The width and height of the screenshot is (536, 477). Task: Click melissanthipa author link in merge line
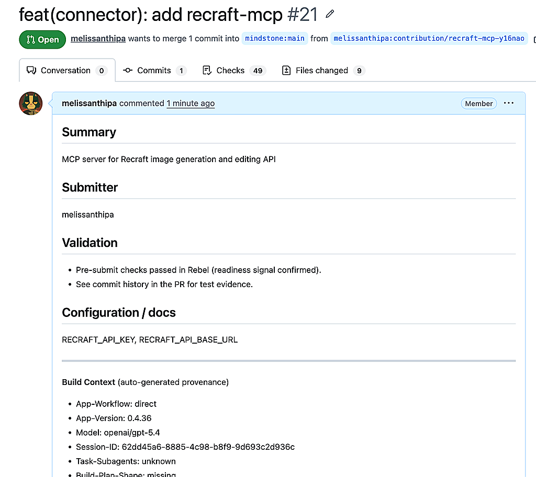coord(98,39)
